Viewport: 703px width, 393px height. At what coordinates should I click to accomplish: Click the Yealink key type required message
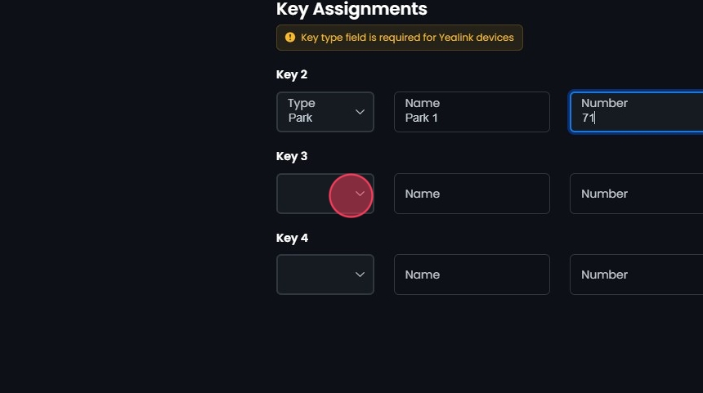coord(407,38)
